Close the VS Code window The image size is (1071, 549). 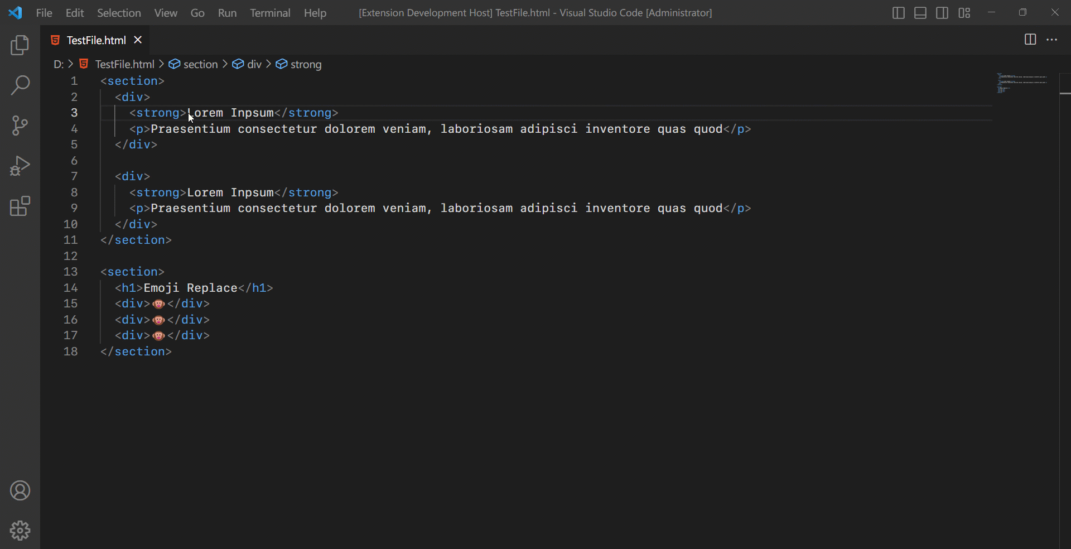pyautogui.click(x=1055, y=12)
